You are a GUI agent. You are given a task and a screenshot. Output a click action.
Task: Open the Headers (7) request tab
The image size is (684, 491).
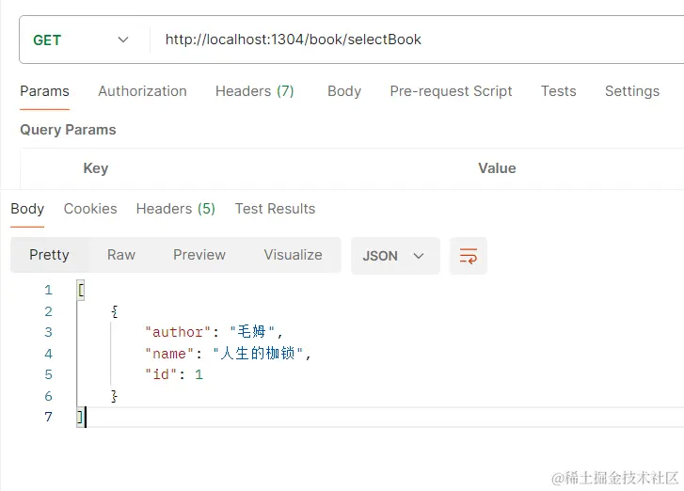255,91
